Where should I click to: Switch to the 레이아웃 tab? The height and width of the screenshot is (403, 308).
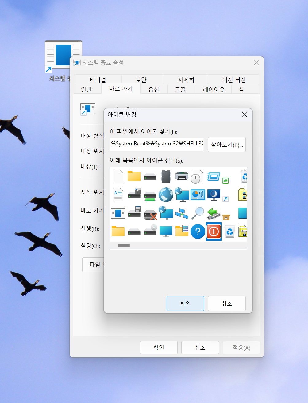[x=214, y=89]
